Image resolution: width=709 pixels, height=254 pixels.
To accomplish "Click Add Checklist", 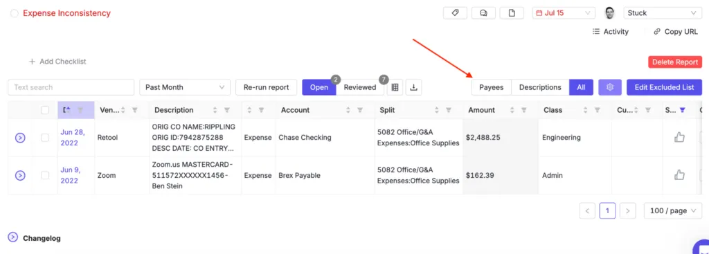I will [x=57, y=62].
